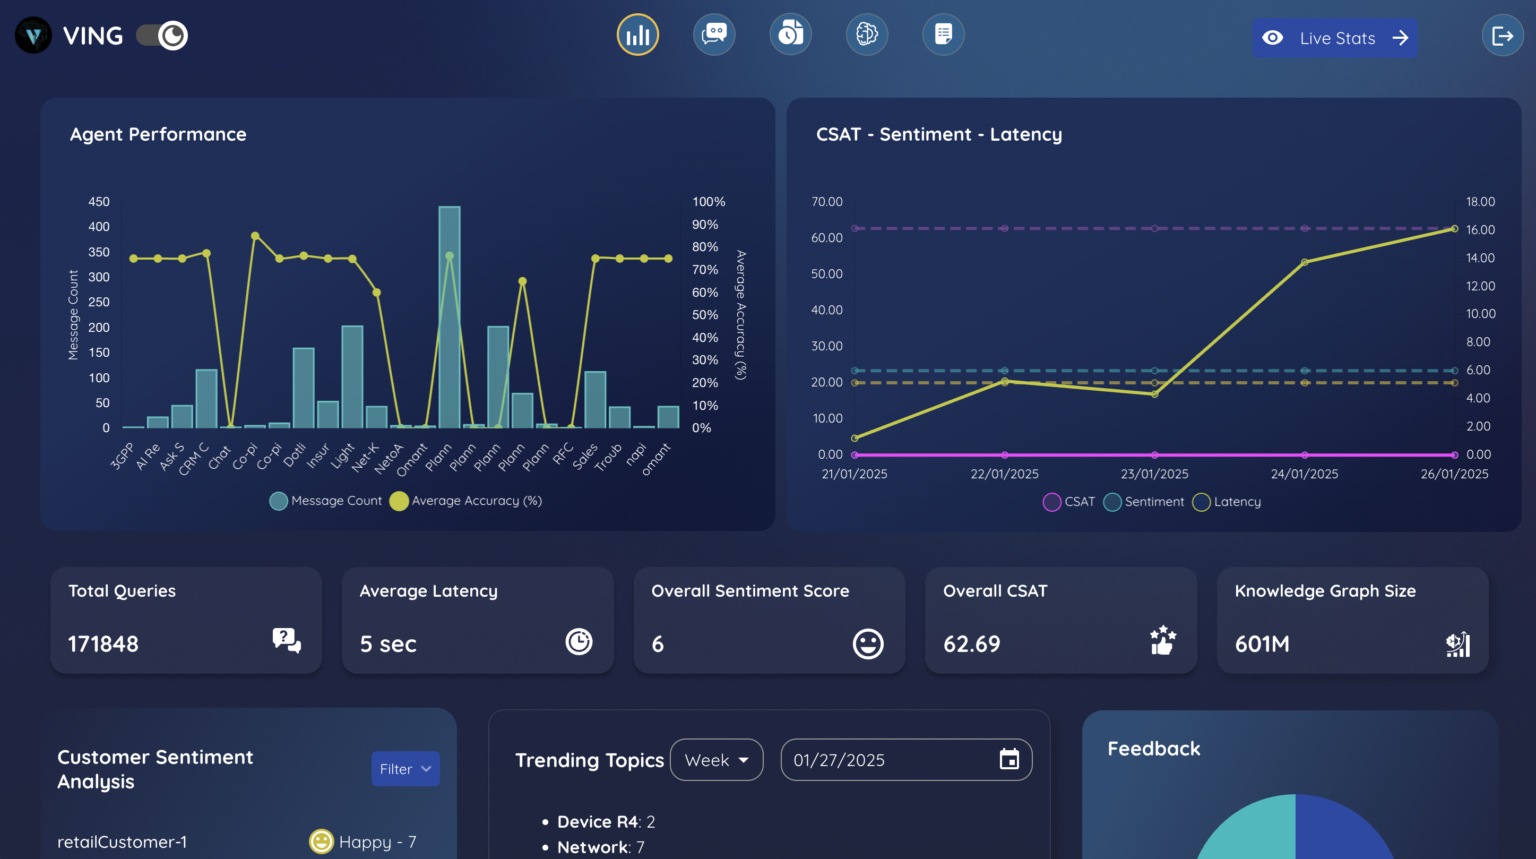The image size is (1536, 859).
Task: Open the chatbot conversations nav icon
Action: click(x=714, y=35)
